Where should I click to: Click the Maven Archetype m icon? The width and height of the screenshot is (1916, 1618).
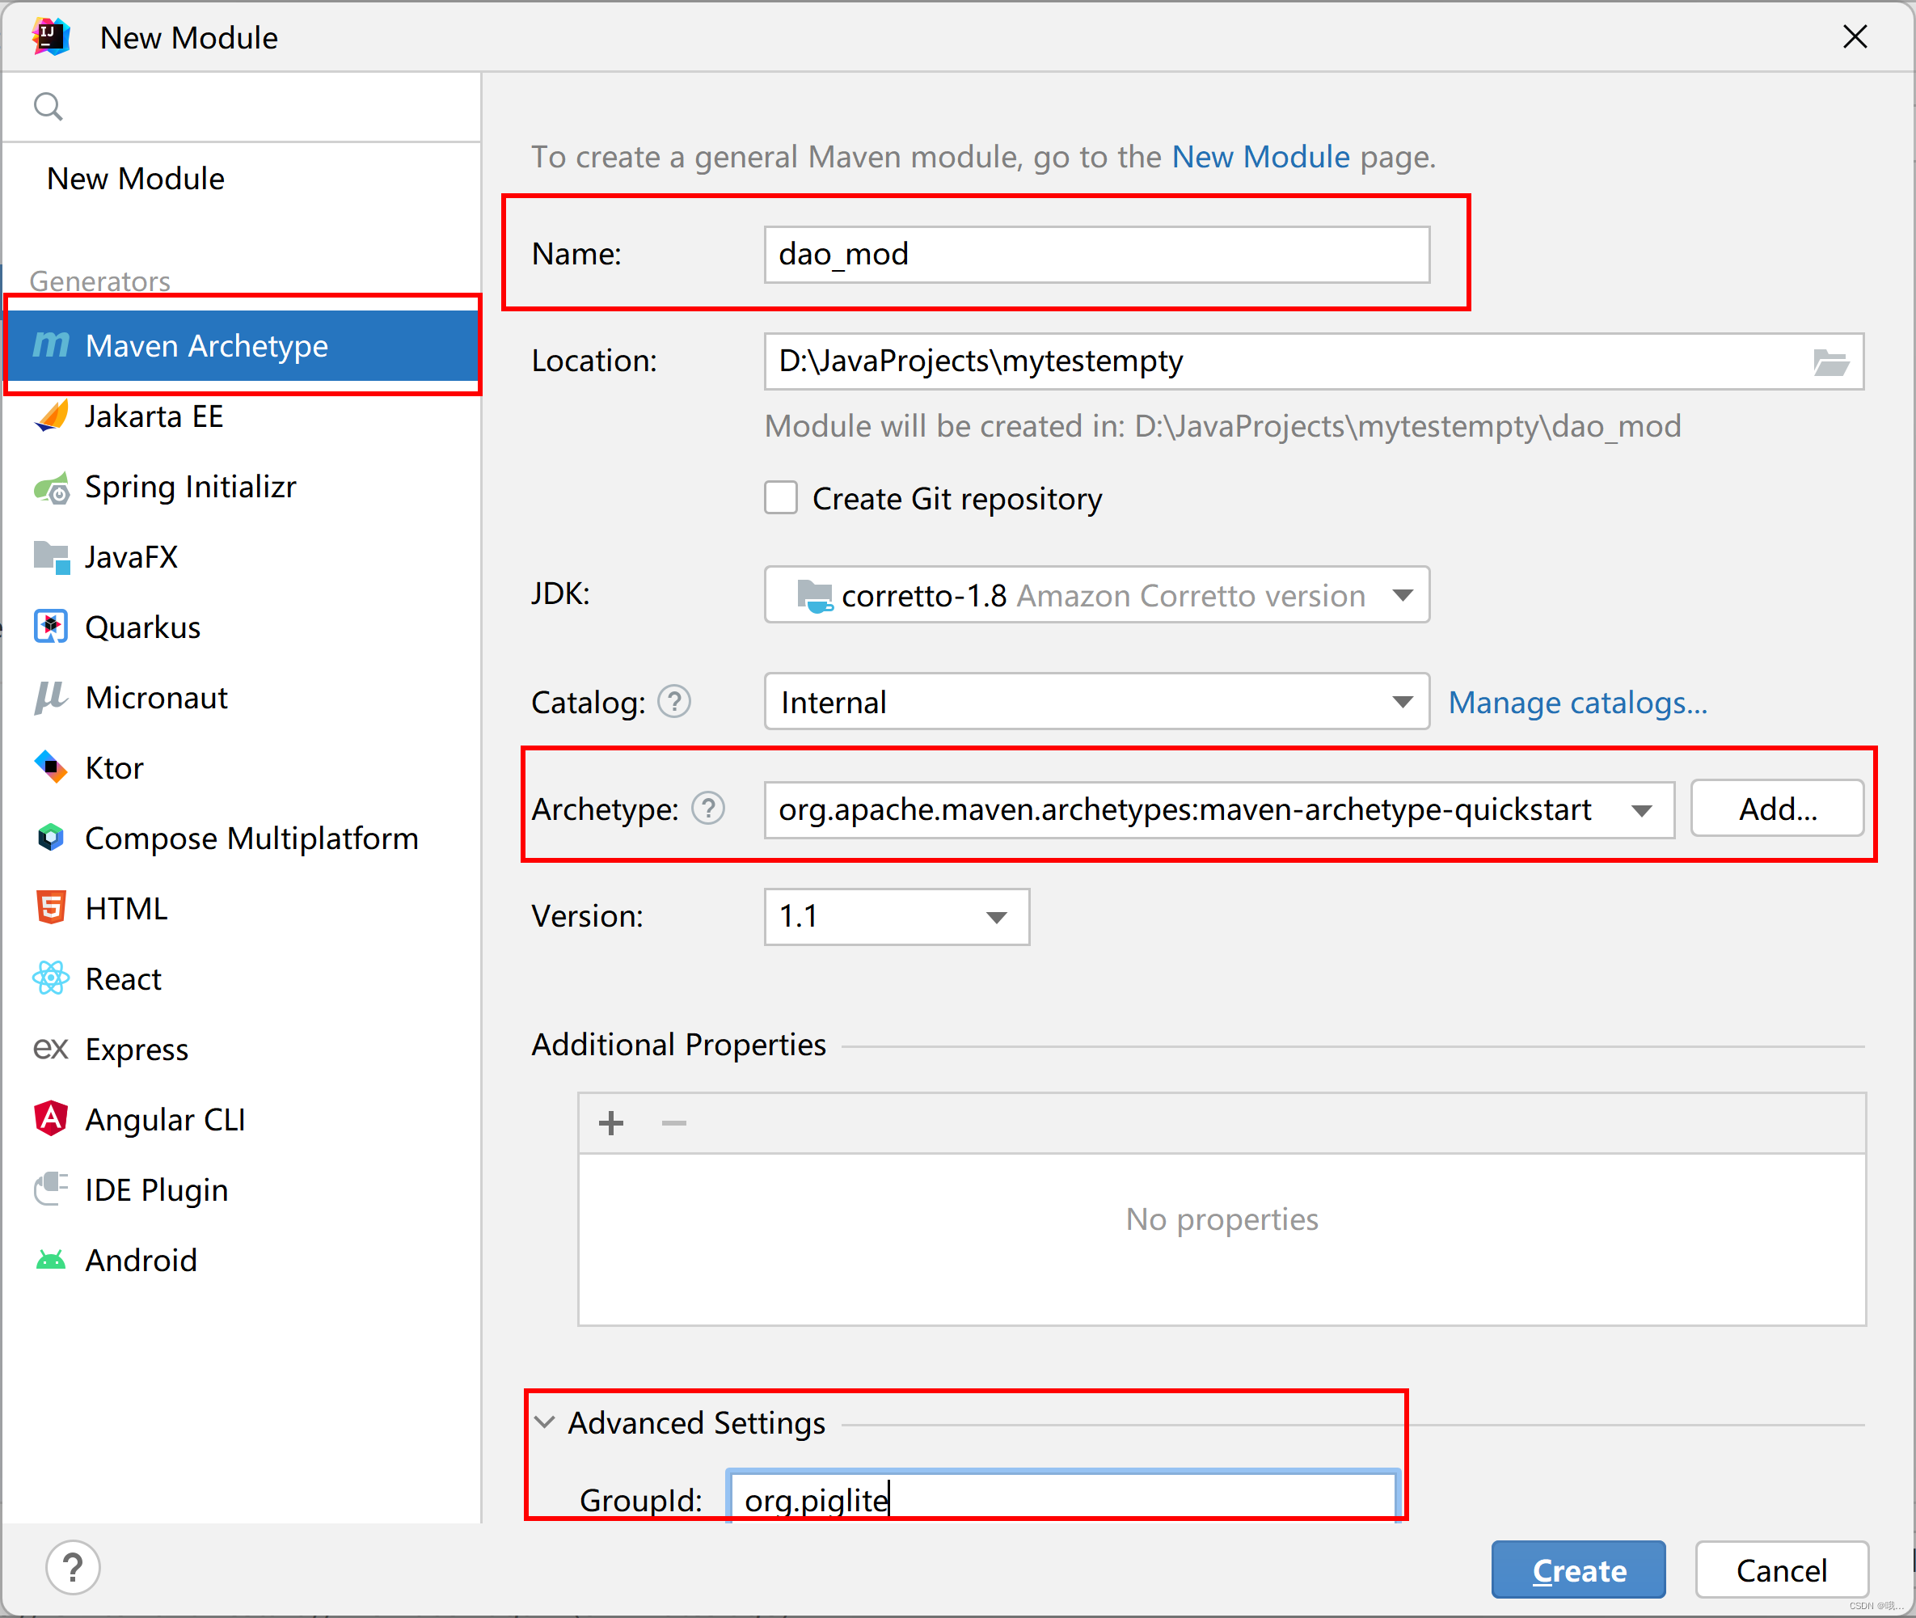point(52,345)
